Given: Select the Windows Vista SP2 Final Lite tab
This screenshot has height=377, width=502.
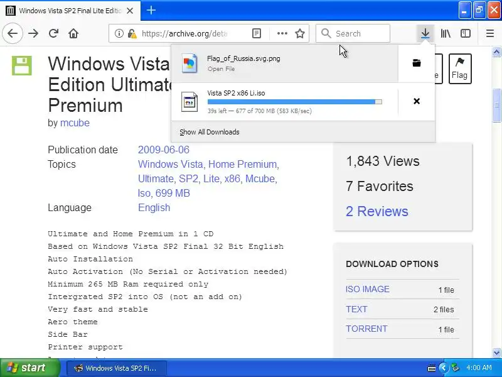Looking at the screenshot, I should (70, 11).
